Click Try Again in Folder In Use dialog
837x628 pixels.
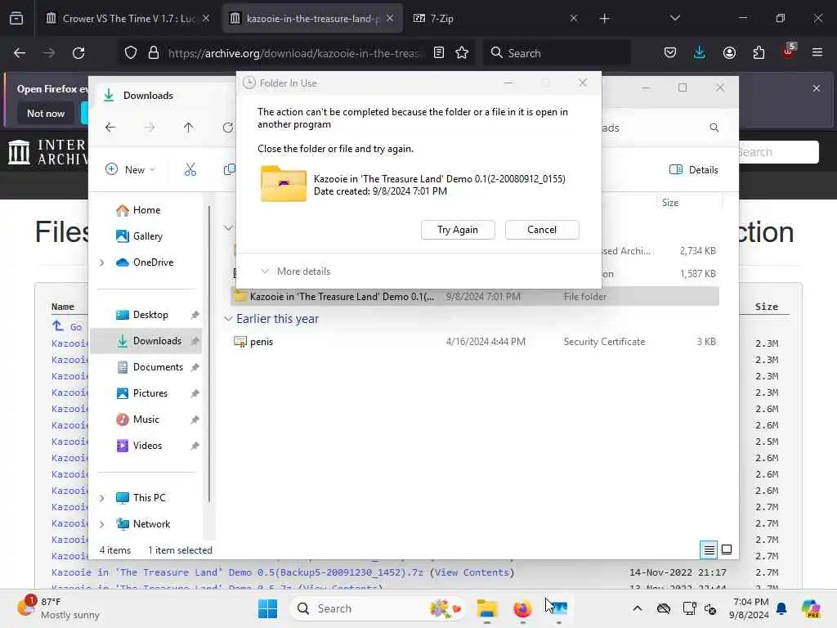click(458, 230)
